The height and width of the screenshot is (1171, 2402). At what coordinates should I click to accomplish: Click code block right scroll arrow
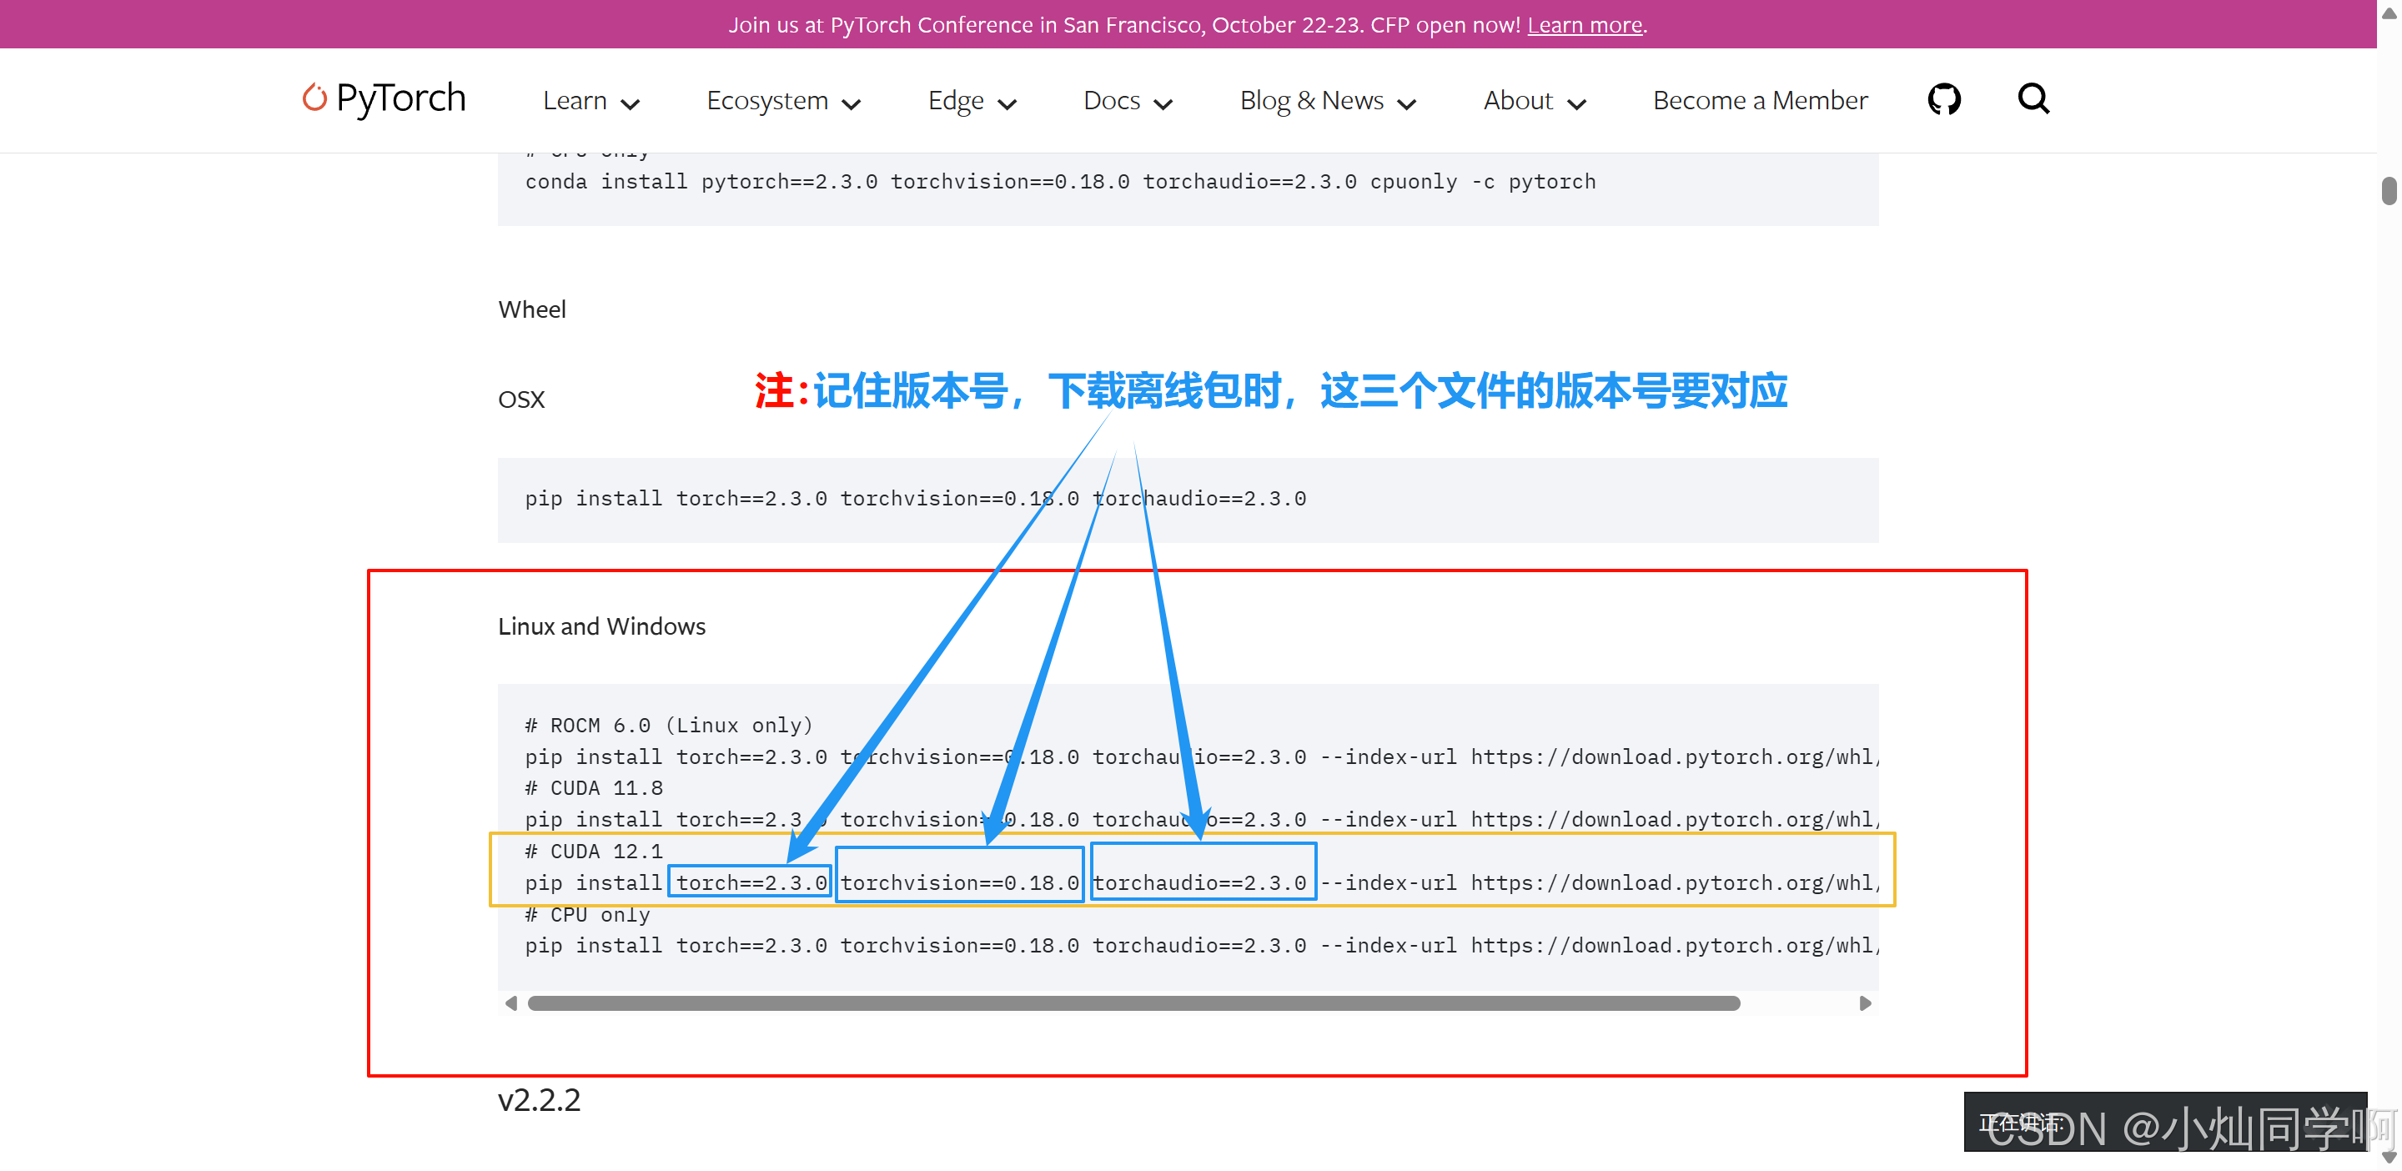point(1865,1003)
